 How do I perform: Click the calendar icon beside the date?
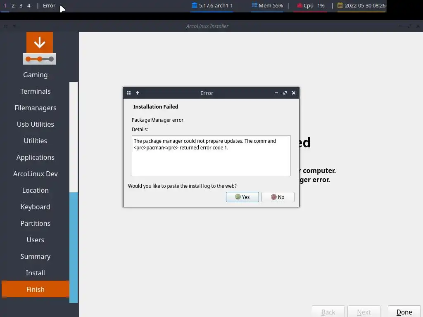tap(340, 5)
